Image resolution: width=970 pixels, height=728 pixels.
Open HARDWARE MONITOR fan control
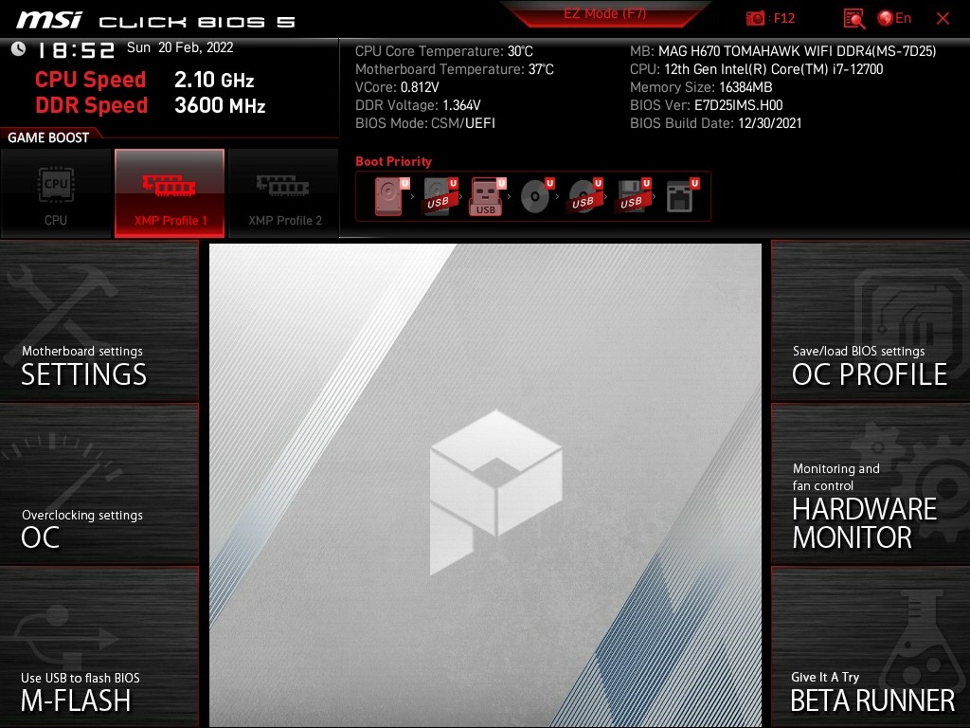[x=871, y=484]
